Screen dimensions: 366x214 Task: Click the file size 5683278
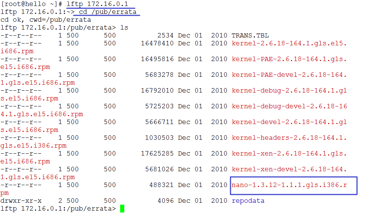coord(159,75)
